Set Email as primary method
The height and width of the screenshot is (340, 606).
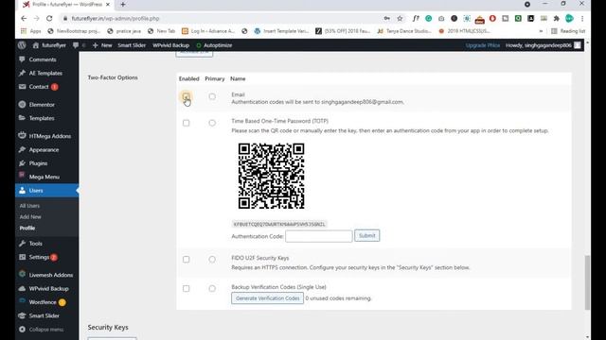pyautogui.click(x=212, y=96)
